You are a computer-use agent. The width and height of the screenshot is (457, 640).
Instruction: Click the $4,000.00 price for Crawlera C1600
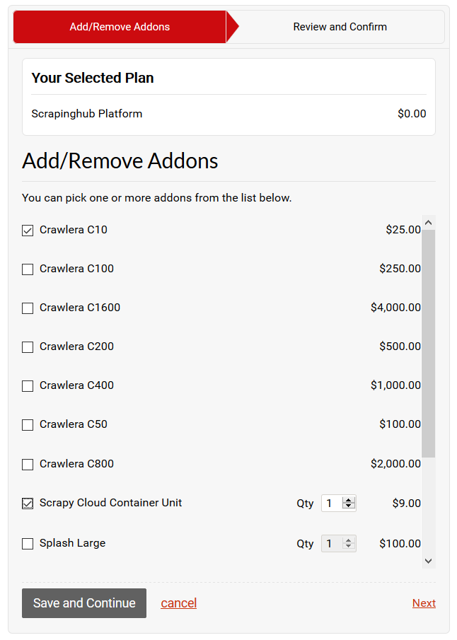pyautogui.click(x=395, y=308)
